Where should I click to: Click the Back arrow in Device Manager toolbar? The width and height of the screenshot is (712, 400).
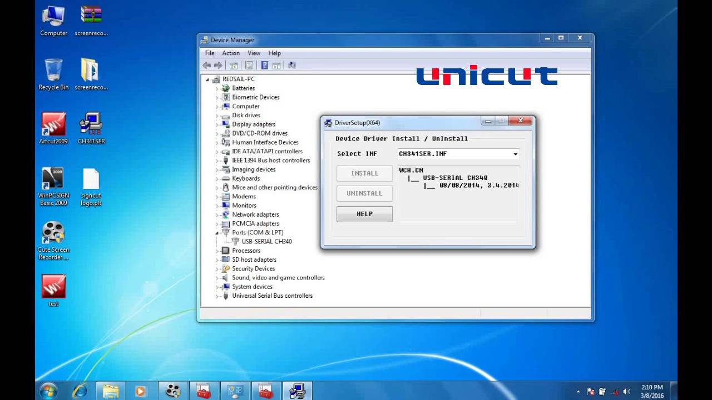(x=207, y=66)
